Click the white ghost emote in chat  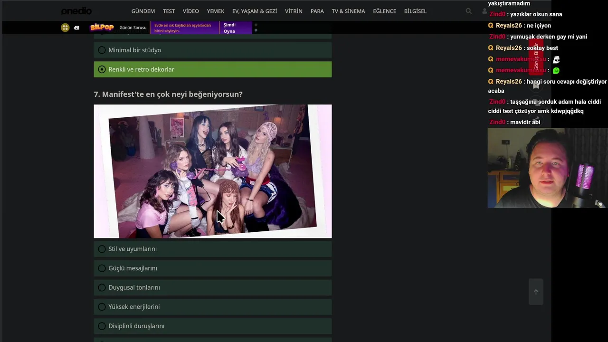(x=556, y=59)
